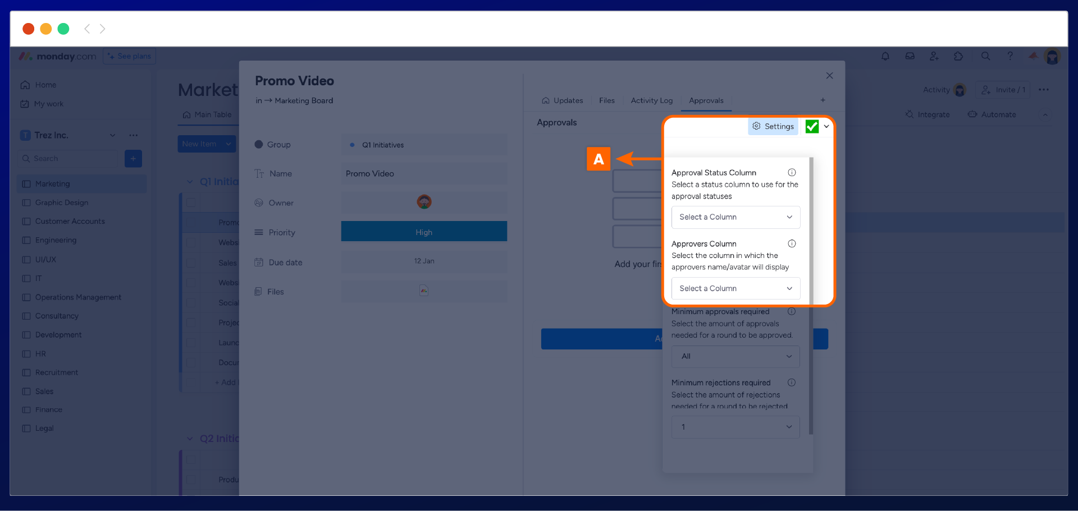Tick the Q1 Initiatives header checkbox

coord(191,202)
